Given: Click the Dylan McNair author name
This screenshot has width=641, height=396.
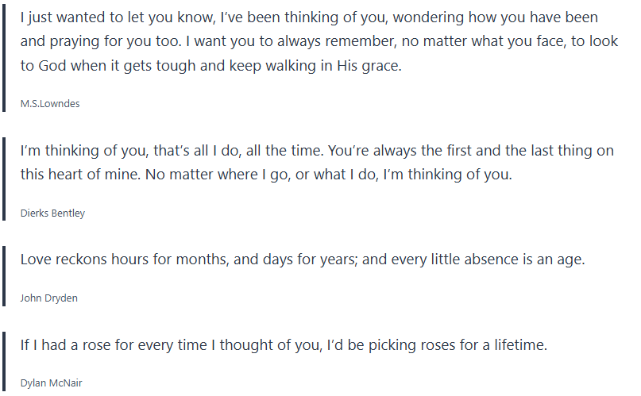Looking at the screenshot, I should [51, 383].
